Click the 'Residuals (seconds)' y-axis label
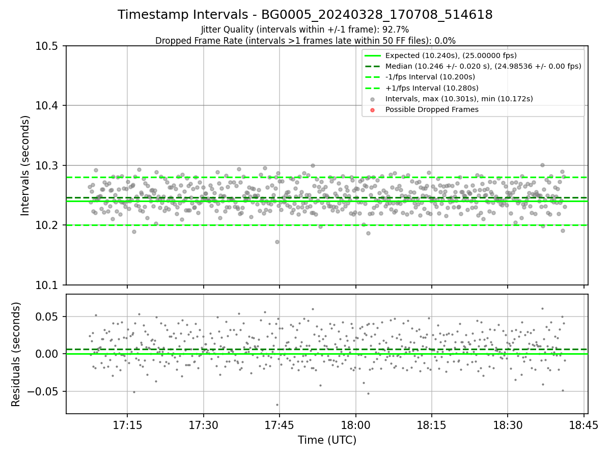The width and height of the screenshot is (611, 458). (16, 354)
